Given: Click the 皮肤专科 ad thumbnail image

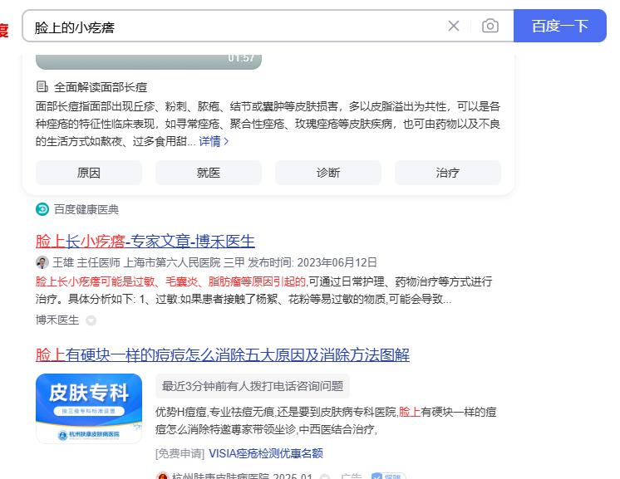Looking at the screenshot, I should point(89,408).
